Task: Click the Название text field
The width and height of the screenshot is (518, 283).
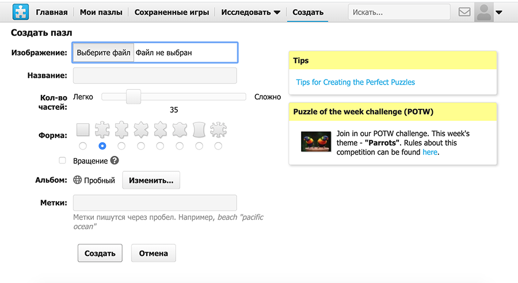Action: click(x=155, y=75)
